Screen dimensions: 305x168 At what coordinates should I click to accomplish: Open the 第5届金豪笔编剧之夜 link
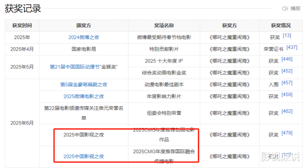click(x=84, y=85)
